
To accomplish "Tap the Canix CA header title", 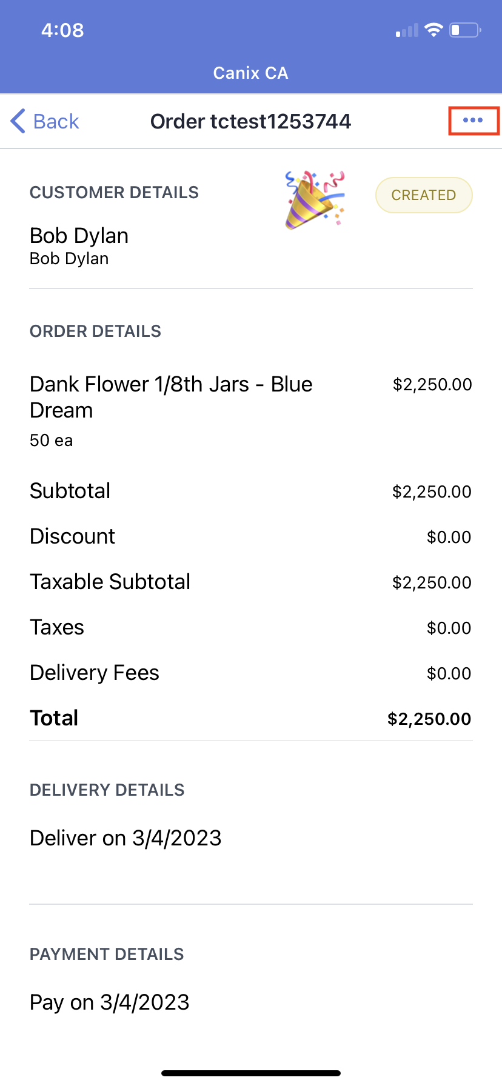I will pyautogui.click(x=250, y=73).
